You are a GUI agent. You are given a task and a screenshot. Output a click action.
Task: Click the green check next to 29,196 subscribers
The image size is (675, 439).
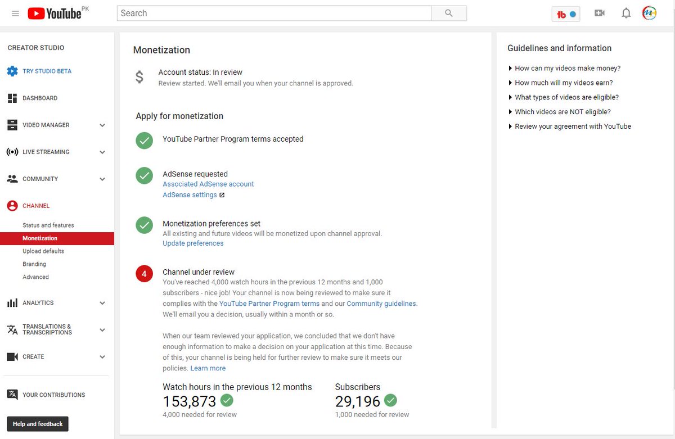coord(390,401)
